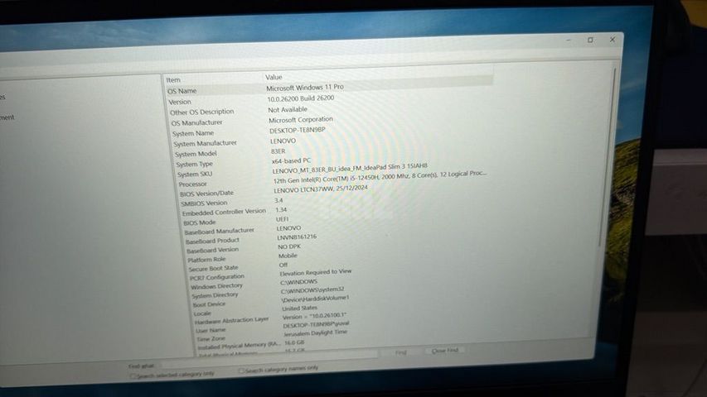Select the 'BaseBoard Product' row
This screenshot has height=397, width=707.
click(x=212, y=241)
